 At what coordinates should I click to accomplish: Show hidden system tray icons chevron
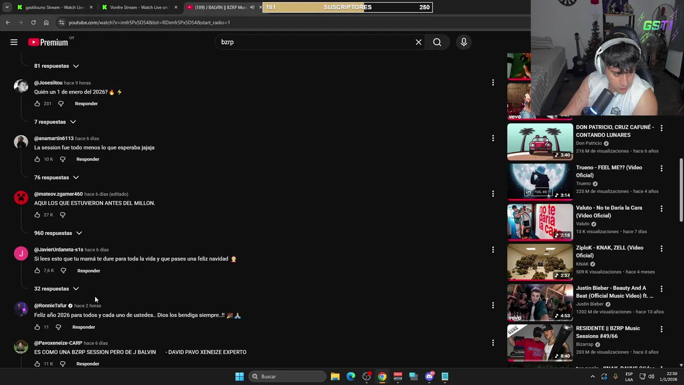pyautogui.click(x=592, y=376)
